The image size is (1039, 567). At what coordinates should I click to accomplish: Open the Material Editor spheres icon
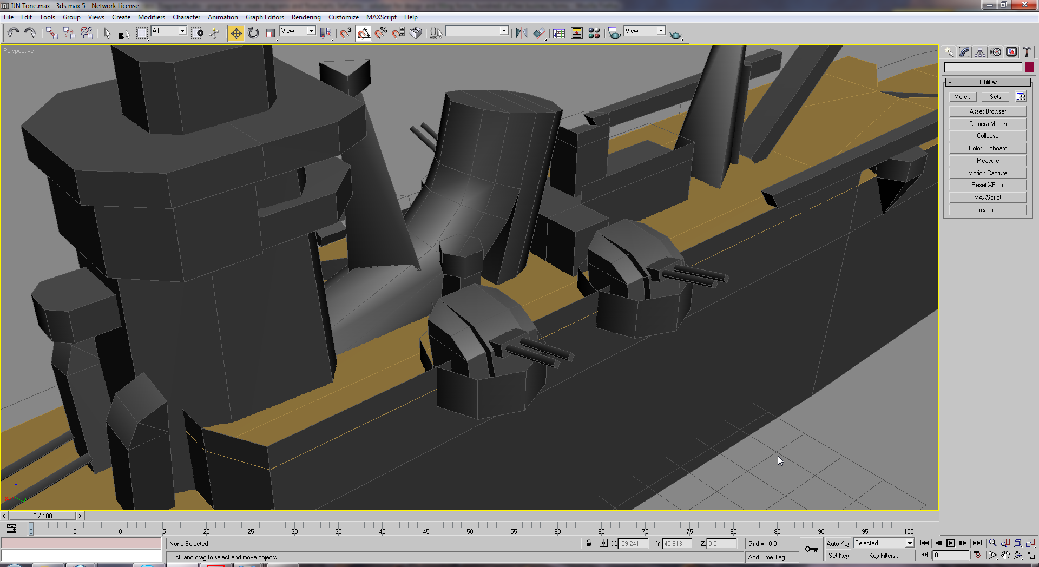pyautogui.click(x=594, y=34)
